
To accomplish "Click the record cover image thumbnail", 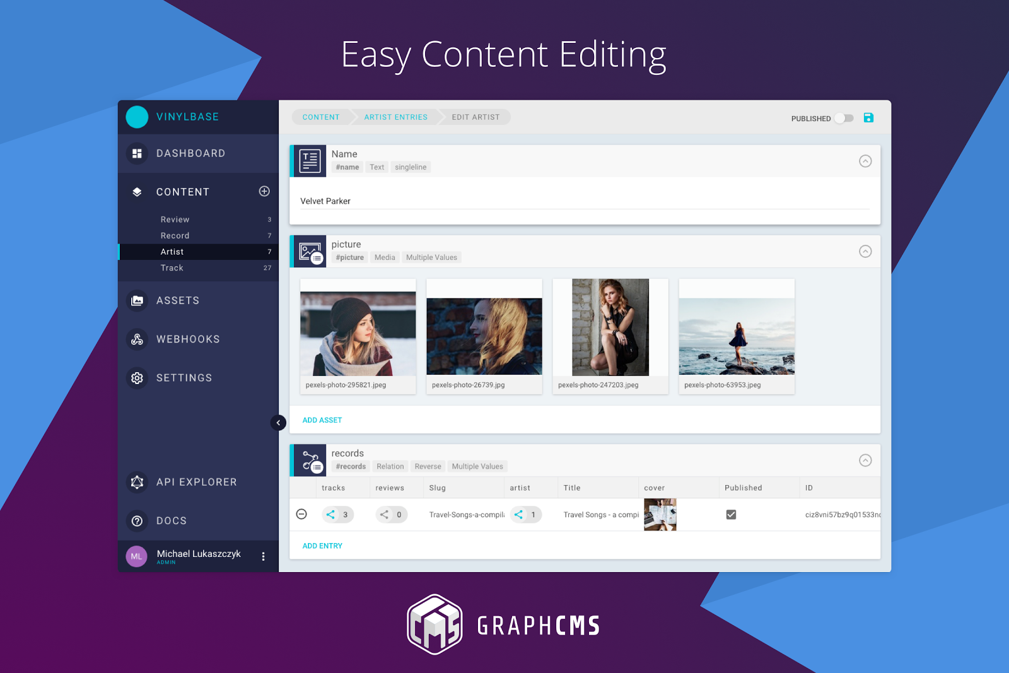I will coord(660,515).
